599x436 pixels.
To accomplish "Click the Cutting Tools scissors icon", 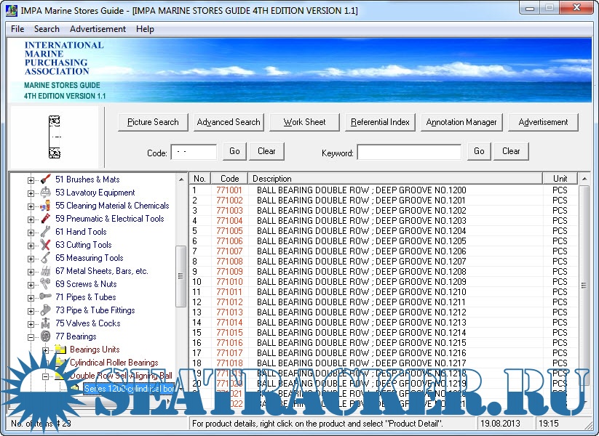I will coord(45,245).
